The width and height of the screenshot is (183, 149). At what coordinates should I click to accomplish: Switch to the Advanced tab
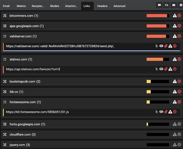point(119,6)
